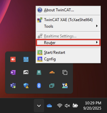Click the AnyDesk red tray icon
This screenshot has width=107, height=113.
(13, 59)
